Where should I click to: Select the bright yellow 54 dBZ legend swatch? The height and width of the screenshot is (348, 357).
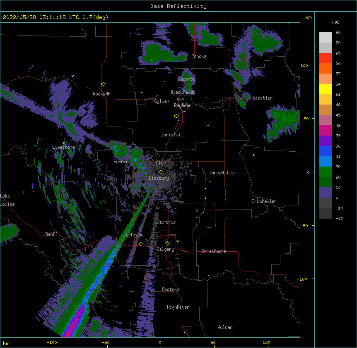[326, 89]
